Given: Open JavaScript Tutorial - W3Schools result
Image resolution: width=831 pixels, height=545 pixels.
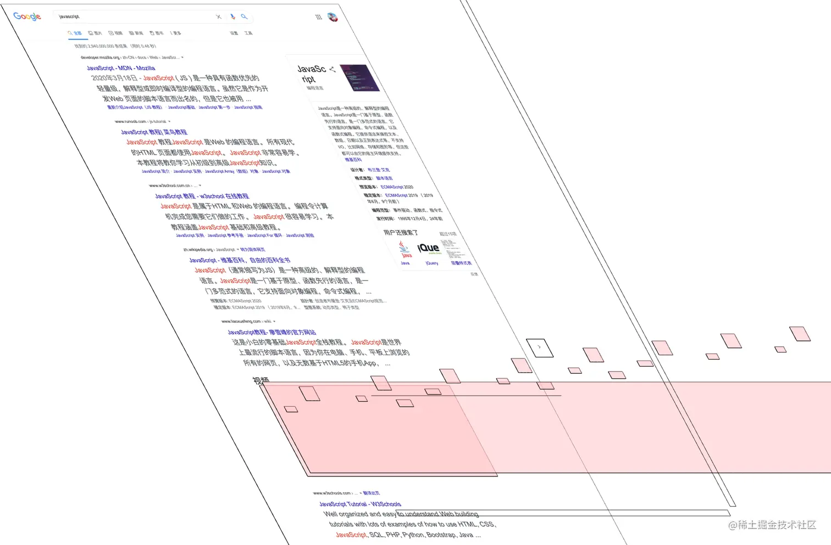Looking at the screenshot, I should 360,504.
